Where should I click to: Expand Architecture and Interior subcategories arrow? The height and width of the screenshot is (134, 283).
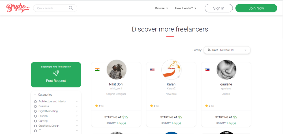[77, 102]
